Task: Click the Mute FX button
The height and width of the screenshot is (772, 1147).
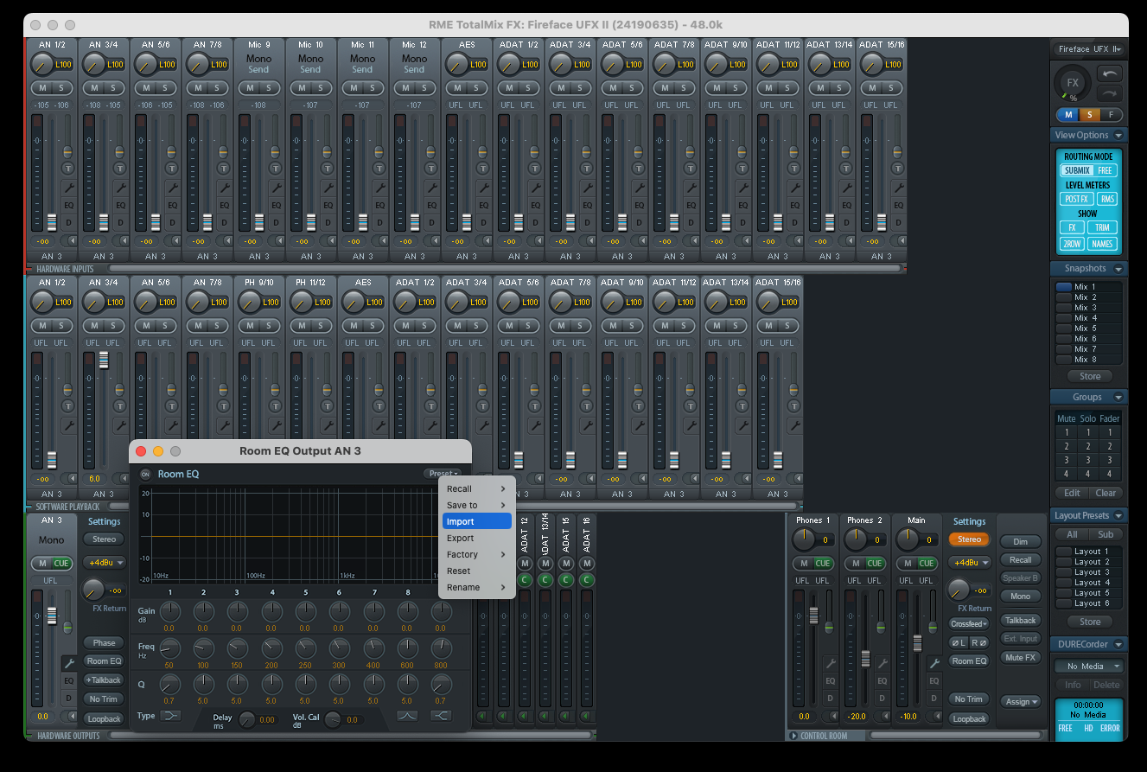Action: (x=1021, y=657)
